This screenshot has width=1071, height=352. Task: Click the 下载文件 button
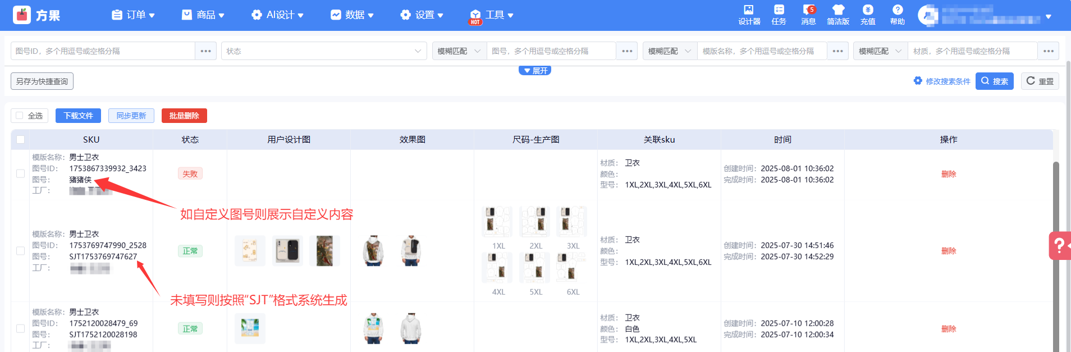pos(78,116)
